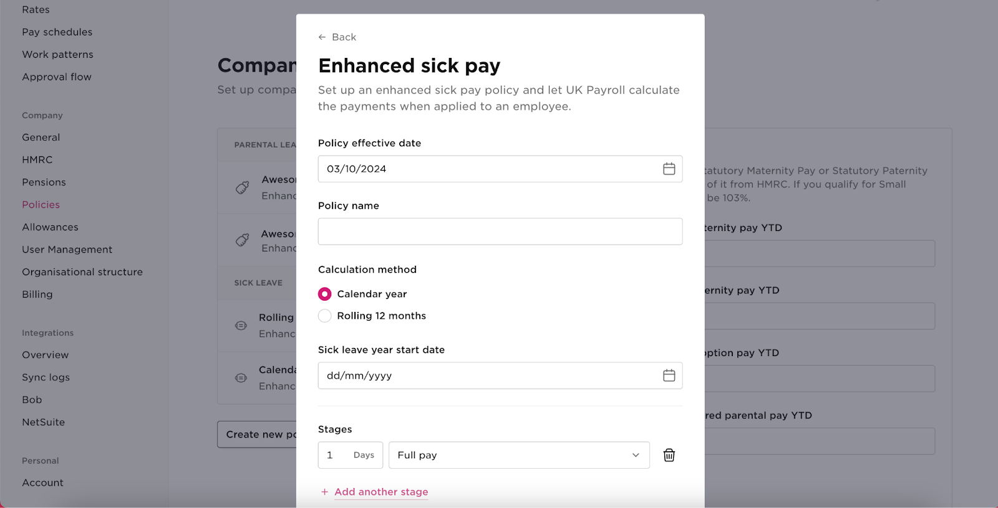Open the calendar for Sick leave year start date

coord(670,375)
